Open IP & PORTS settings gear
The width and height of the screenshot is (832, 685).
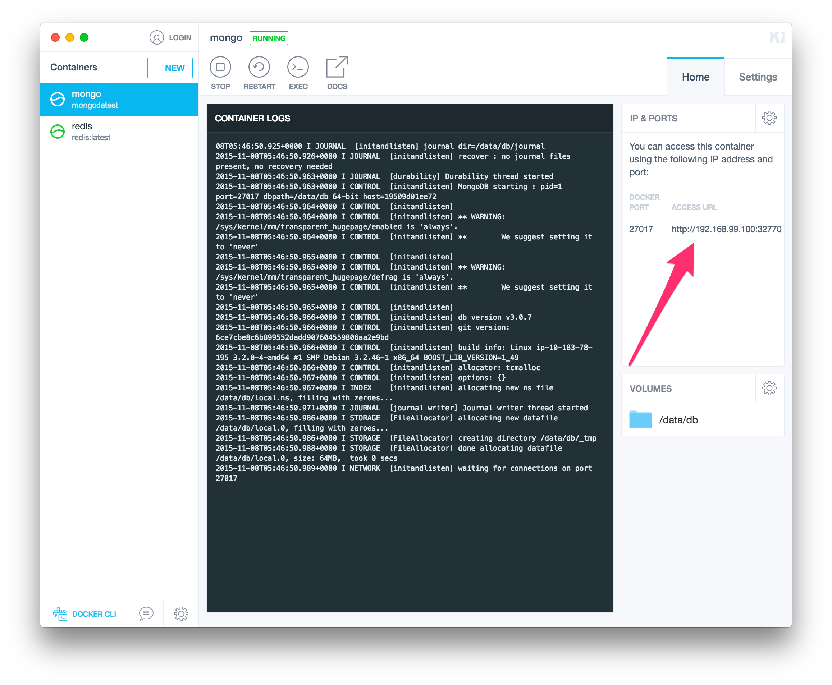pos(769,118)
